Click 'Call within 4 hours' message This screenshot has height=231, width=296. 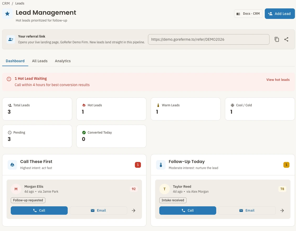[x=52, y=85]
